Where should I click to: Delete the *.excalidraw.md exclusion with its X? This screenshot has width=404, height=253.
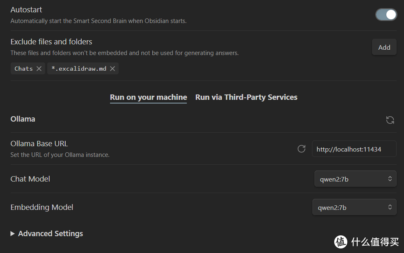pos(112,69)
